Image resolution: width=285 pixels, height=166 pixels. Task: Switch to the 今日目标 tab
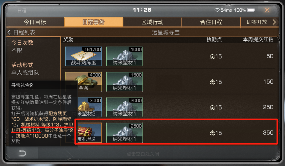(x=35, y=22)
